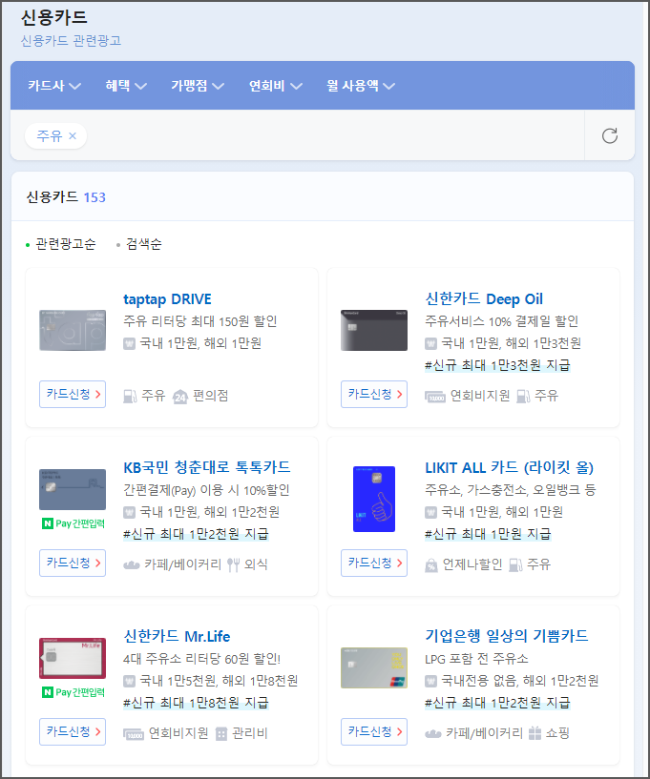Viewport: 650px width, 779px height.
Task: Click the 쇼핑 gift icon
Action: [x=535, y=733]
